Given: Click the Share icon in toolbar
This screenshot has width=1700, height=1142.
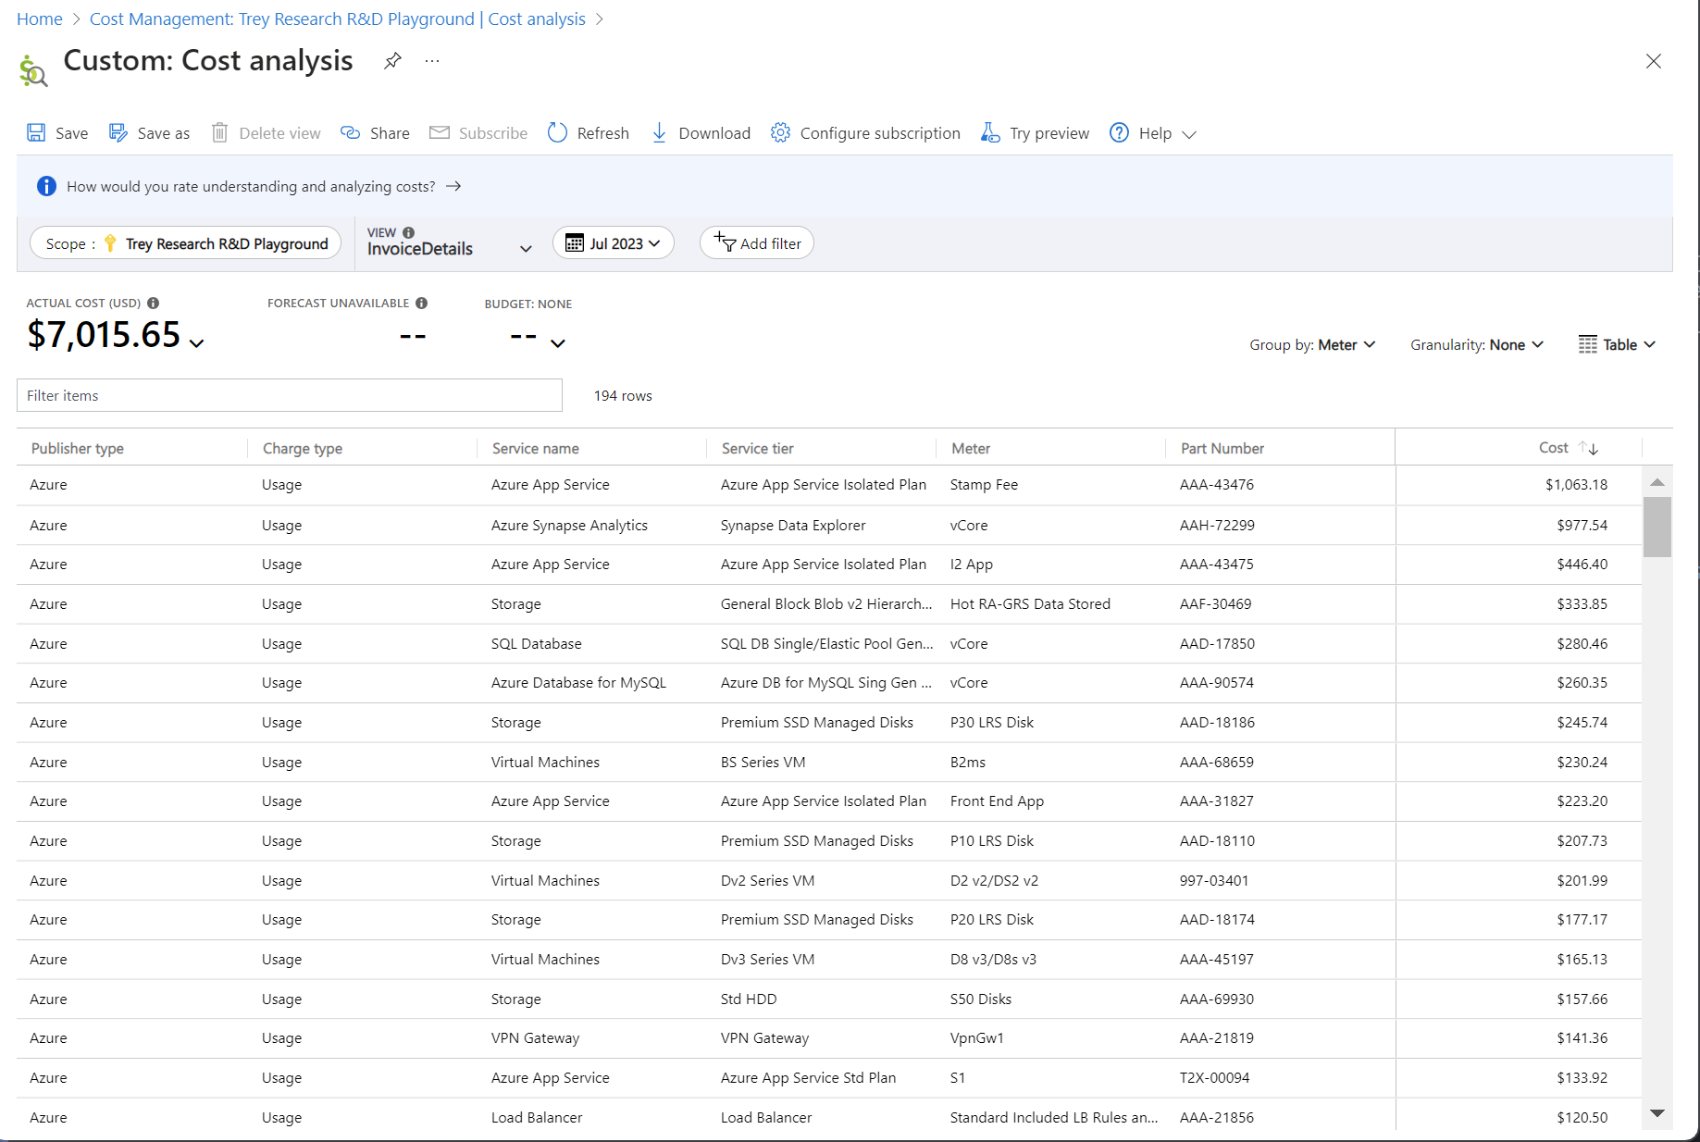Looking at the screenshot, I should pos(350,133).
